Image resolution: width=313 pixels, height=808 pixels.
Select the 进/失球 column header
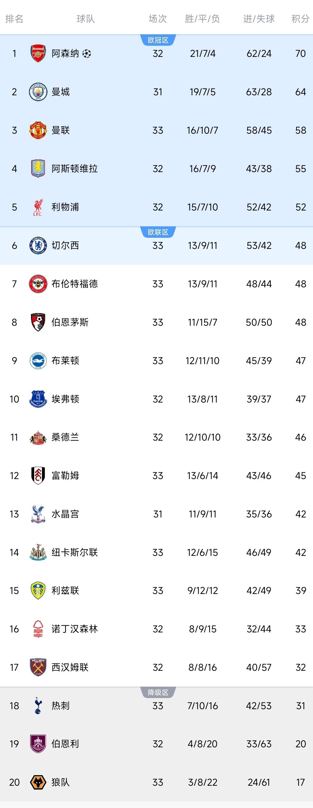tap(259, 19)
